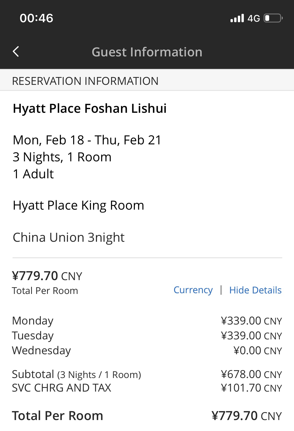
Task: Tap the SVC CHRG AND TAX row
Action: tap(147, 388)
